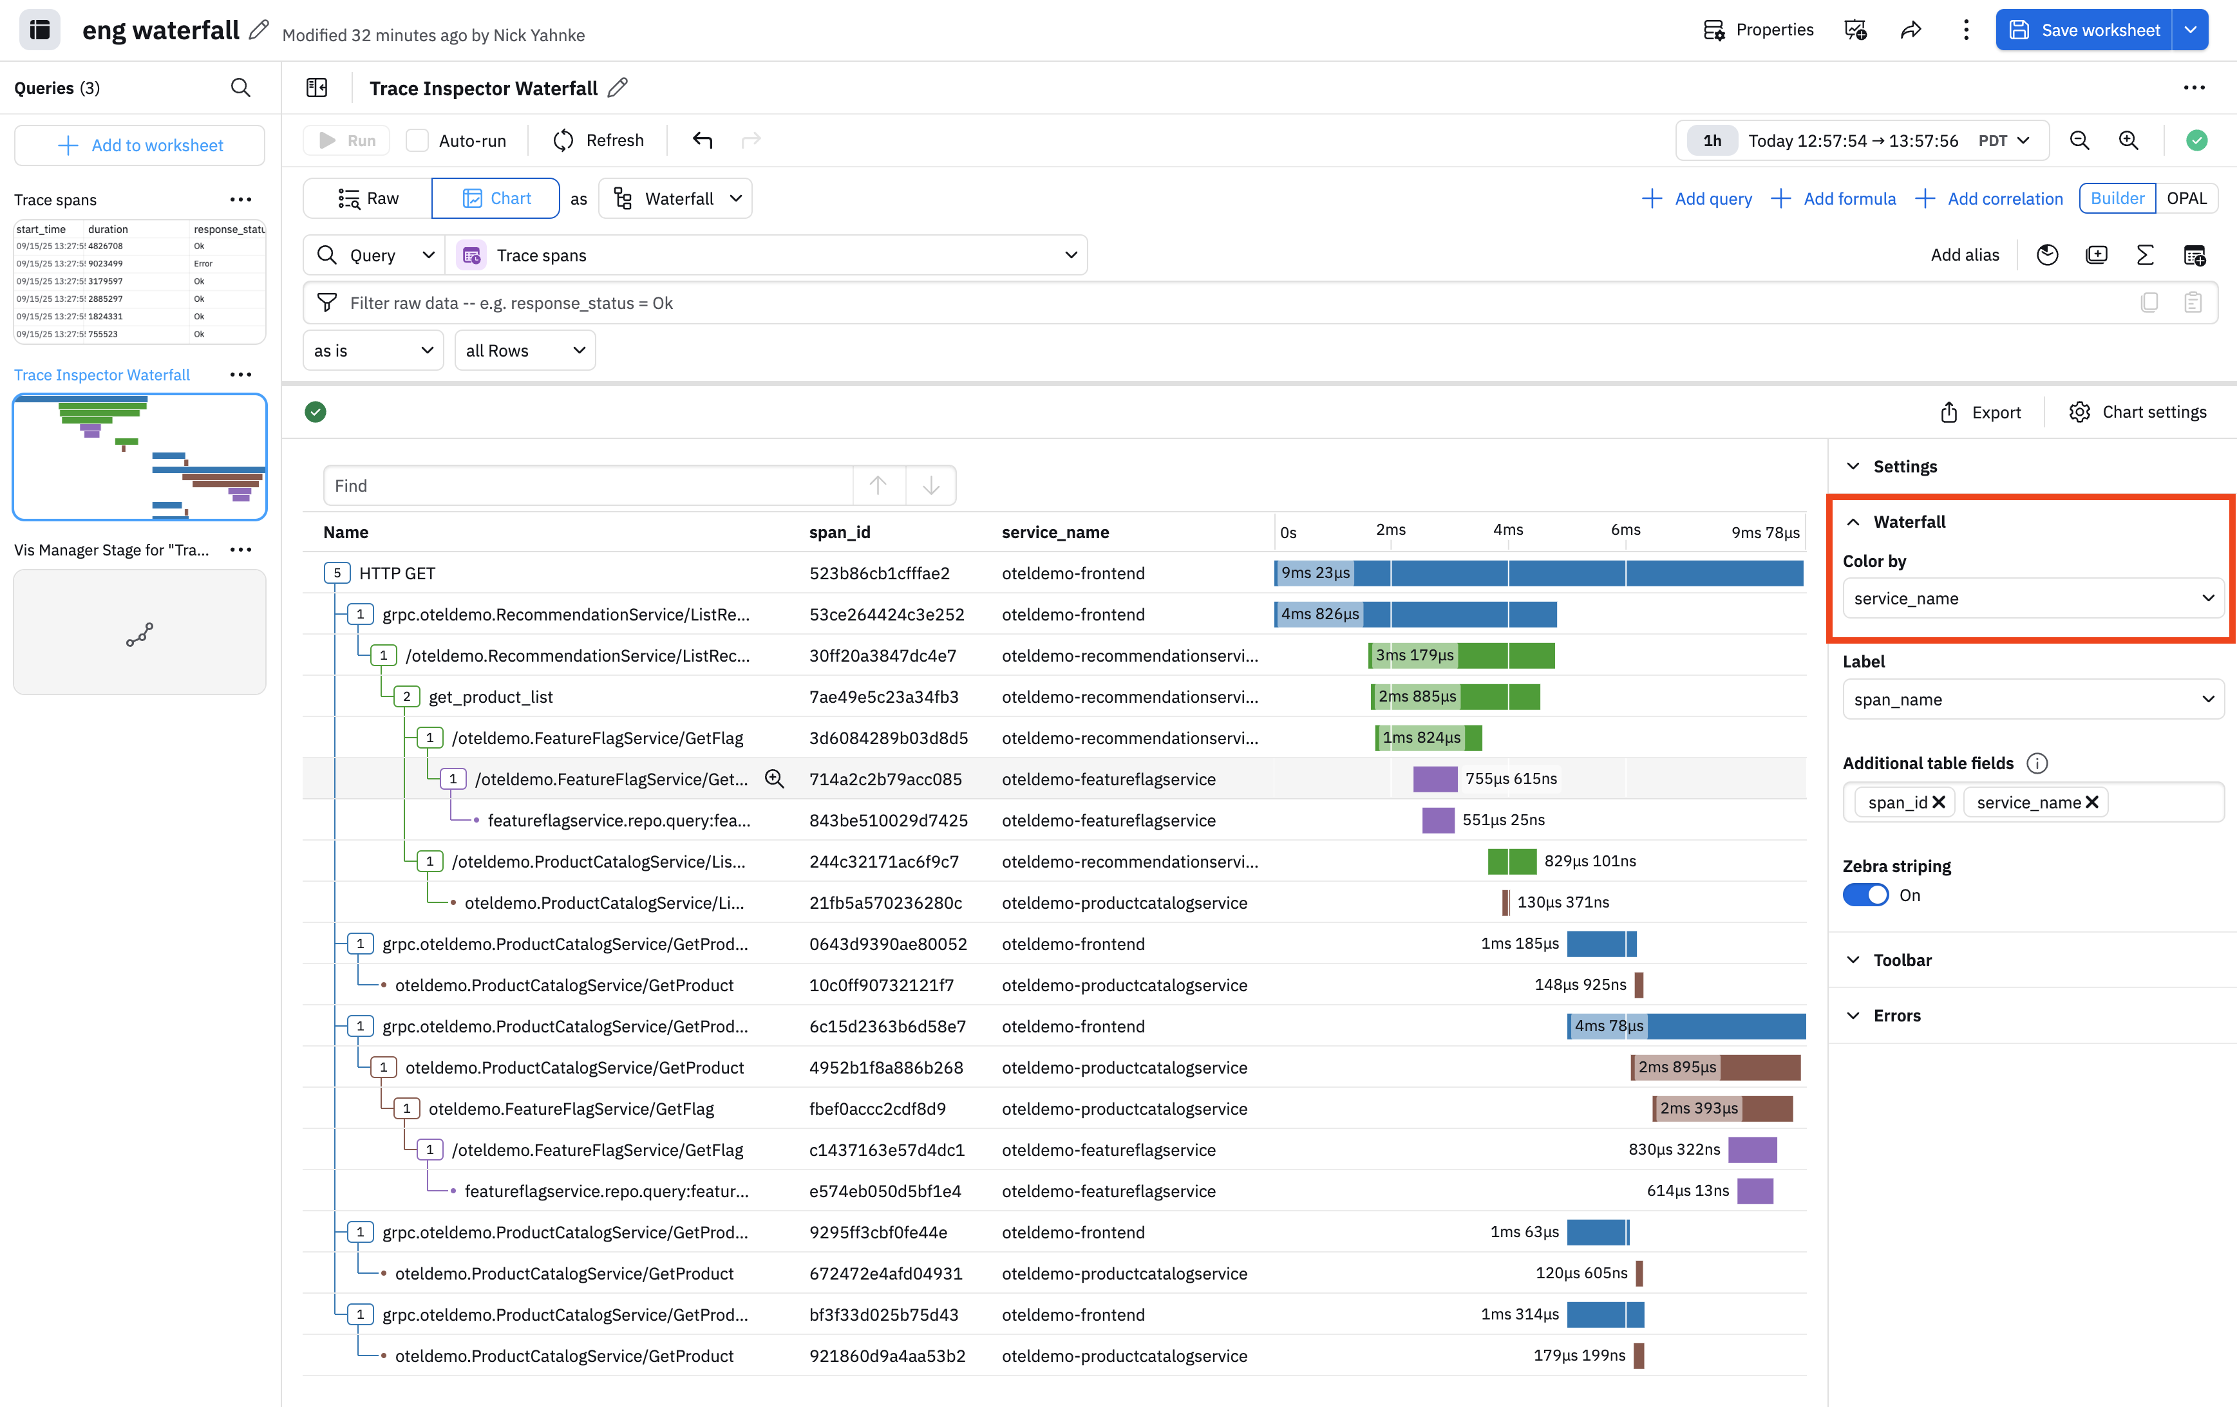Click the Find previous up arrow
This screenshot has width=2237, height=1407.
point(878,485)
